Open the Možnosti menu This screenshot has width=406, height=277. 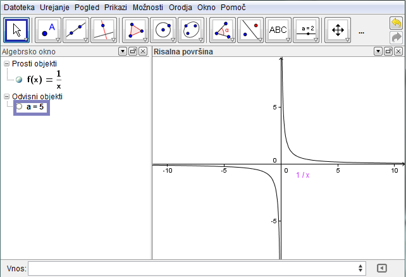click(x=148, y=8)
